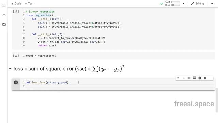Click the '# linear regression' comment line
The image size is (218, 123).
point(40,11)
